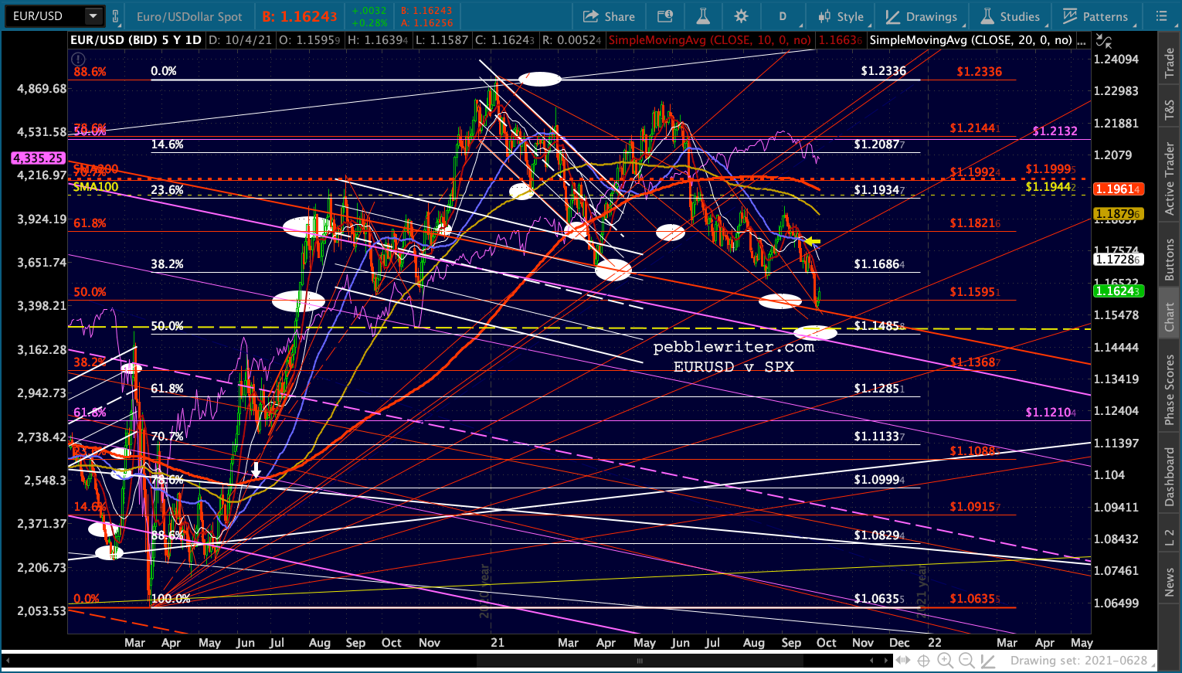Click the product info card icon
Viewport: 1182px width, 673px height.
(664, 16)
